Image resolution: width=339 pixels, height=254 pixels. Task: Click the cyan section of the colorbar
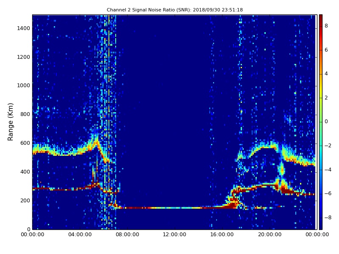tap(321, 149)
